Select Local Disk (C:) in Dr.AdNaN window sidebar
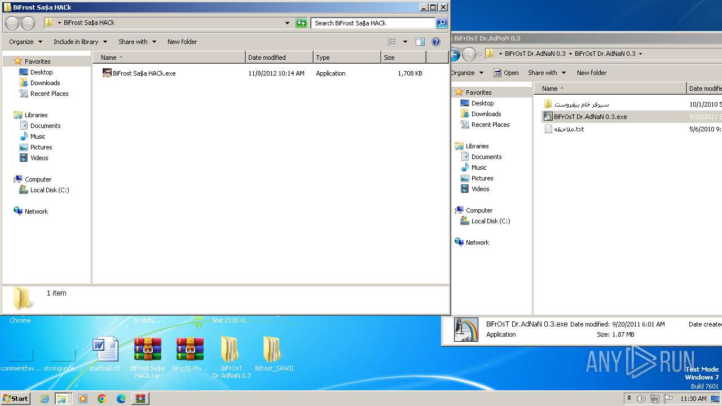 (491, 221)
